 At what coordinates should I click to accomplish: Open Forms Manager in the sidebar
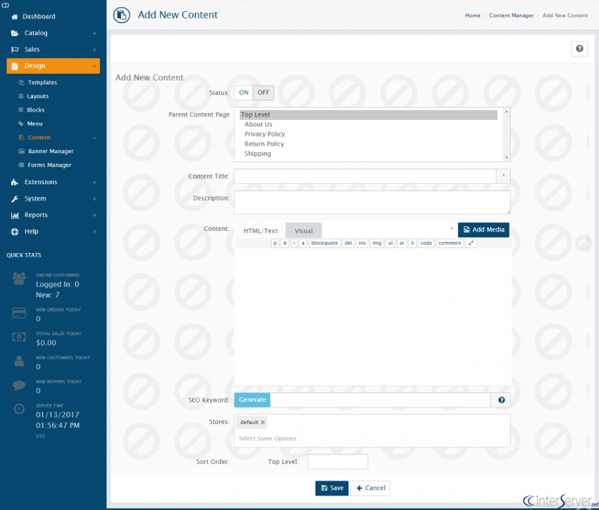(49, 165)
